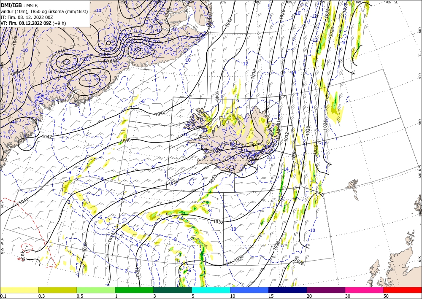This screenshot has width=422, height=299.
Task: Click the legend value '20'
Action: tap(309, 296)
